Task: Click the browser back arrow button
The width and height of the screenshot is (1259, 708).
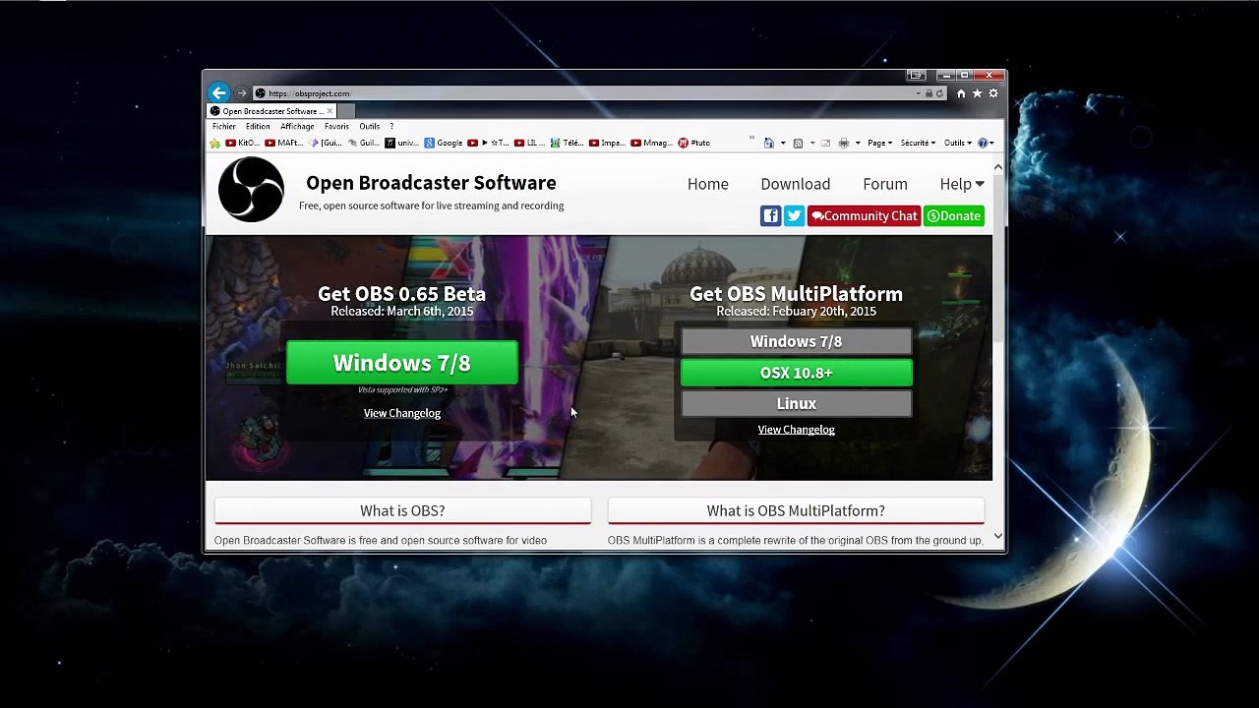Action: point(218,92)
